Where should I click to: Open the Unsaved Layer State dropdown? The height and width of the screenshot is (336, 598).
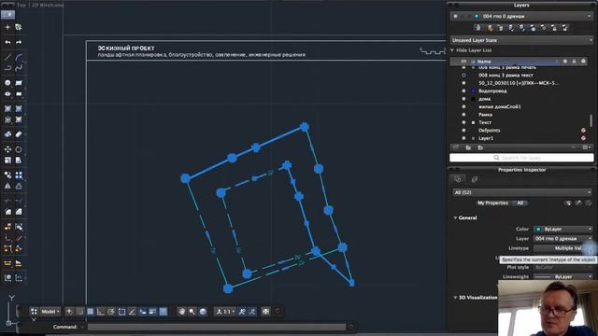(521, 40)
